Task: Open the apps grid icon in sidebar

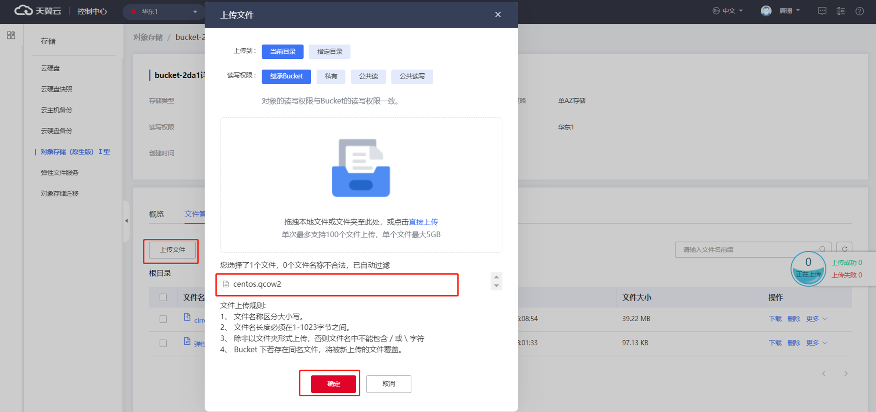Action: [x=11, y=35]
